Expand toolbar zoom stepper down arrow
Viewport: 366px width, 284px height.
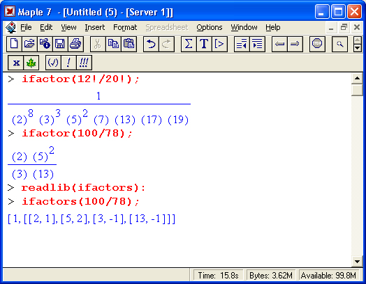[x=358, y=48]
